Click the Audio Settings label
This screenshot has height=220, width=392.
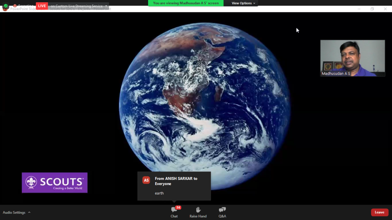tap(14, 213)
